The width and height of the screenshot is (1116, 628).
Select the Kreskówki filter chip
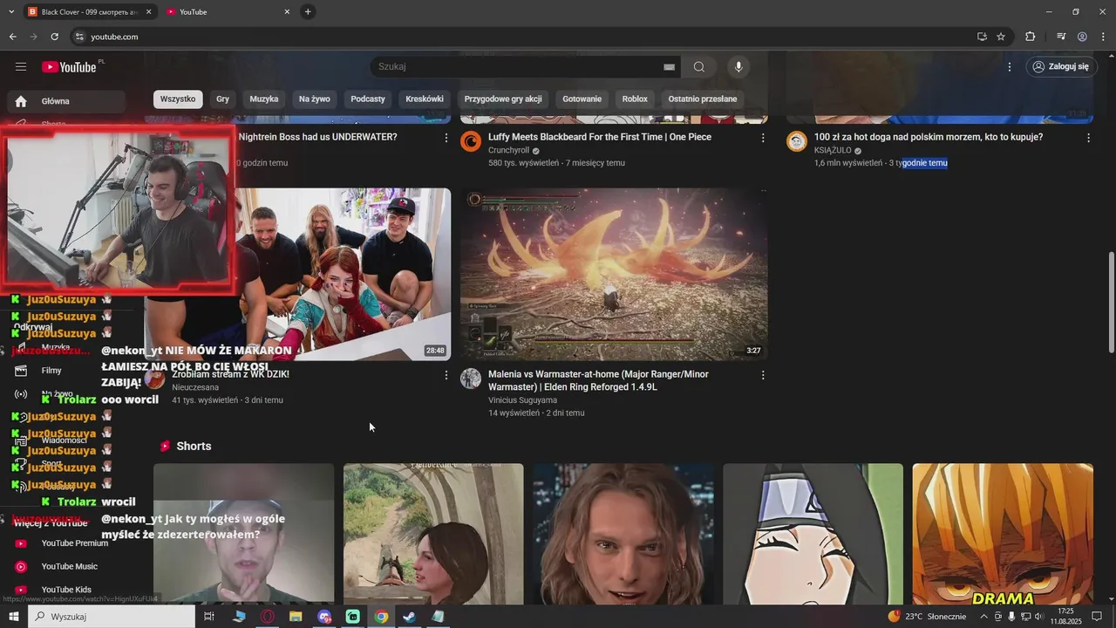coord(425,99)
